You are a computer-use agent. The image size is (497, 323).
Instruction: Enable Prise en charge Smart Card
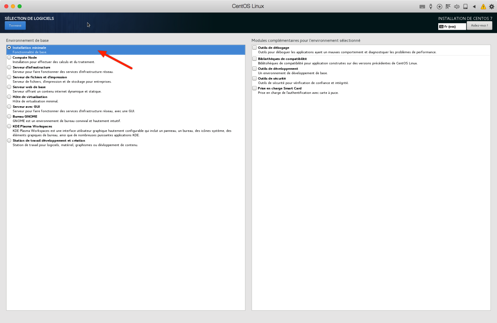(255, 88)
